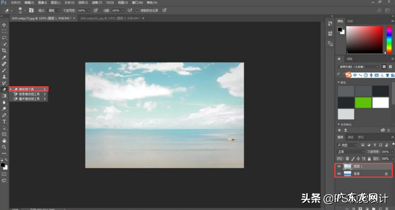Toggle visibility of the 背景 layer

[x=339, y=174]
